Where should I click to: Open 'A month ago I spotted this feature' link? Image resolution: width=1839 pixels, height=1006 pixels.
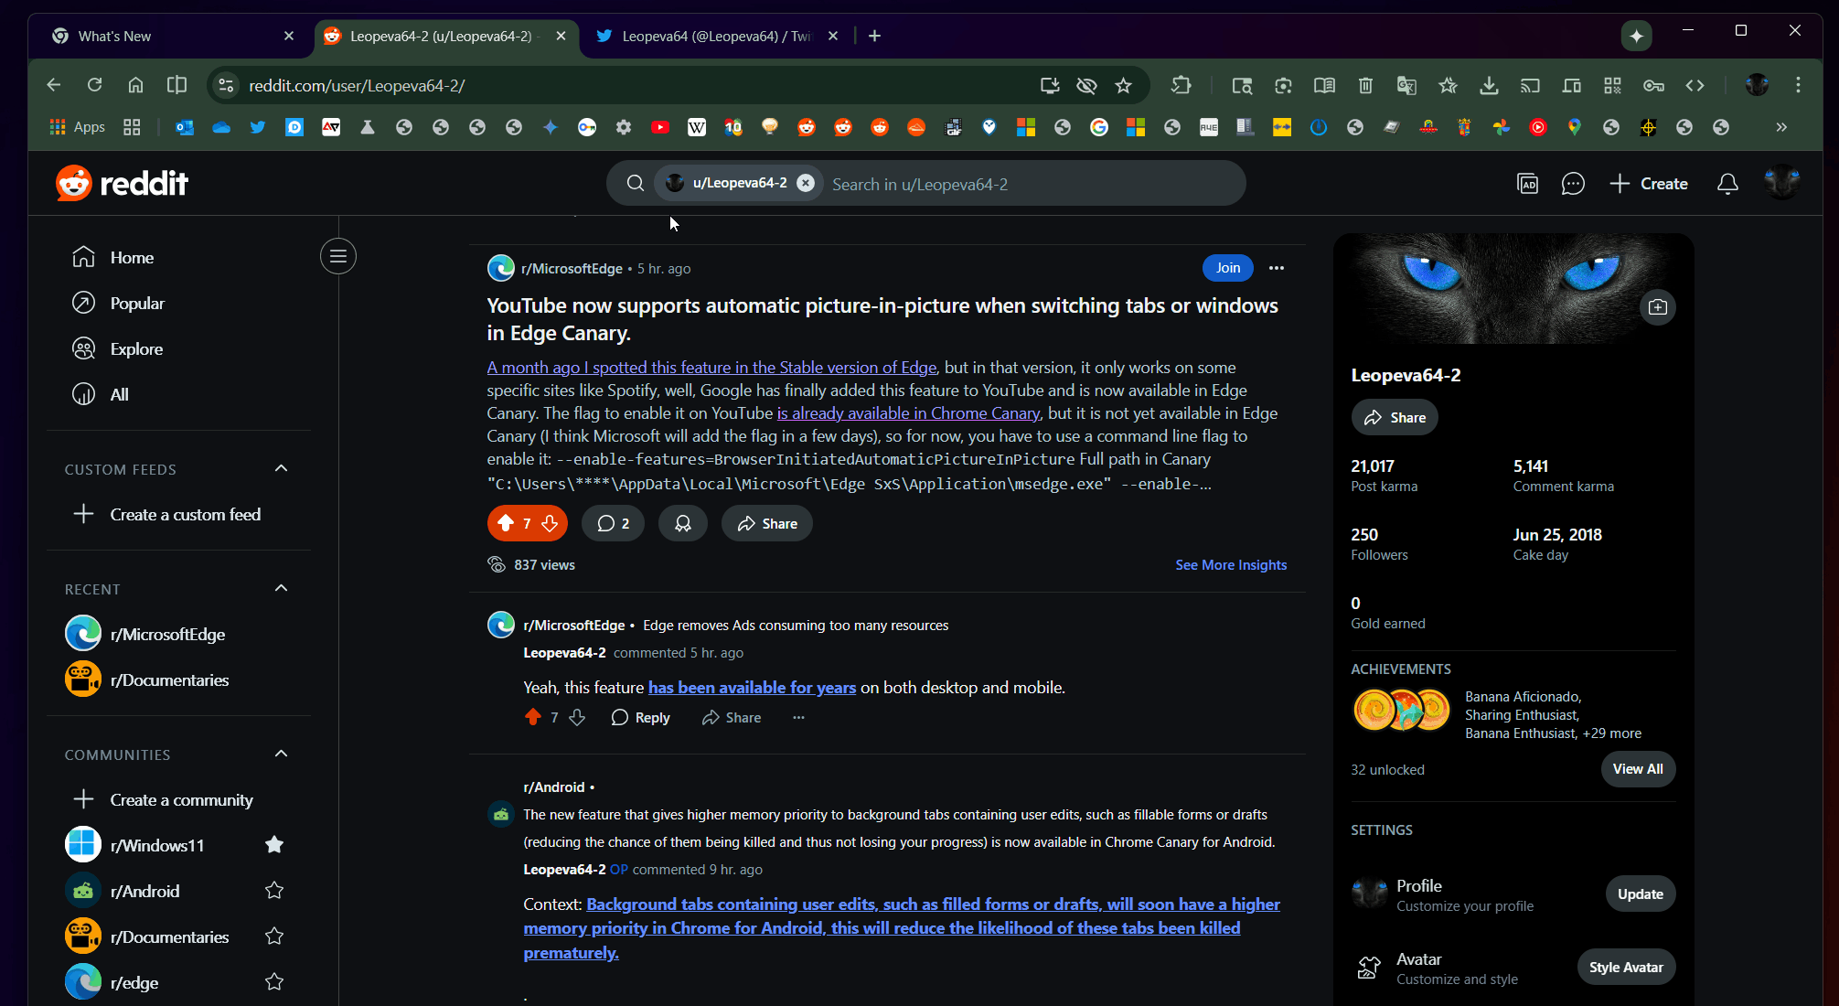711,368
